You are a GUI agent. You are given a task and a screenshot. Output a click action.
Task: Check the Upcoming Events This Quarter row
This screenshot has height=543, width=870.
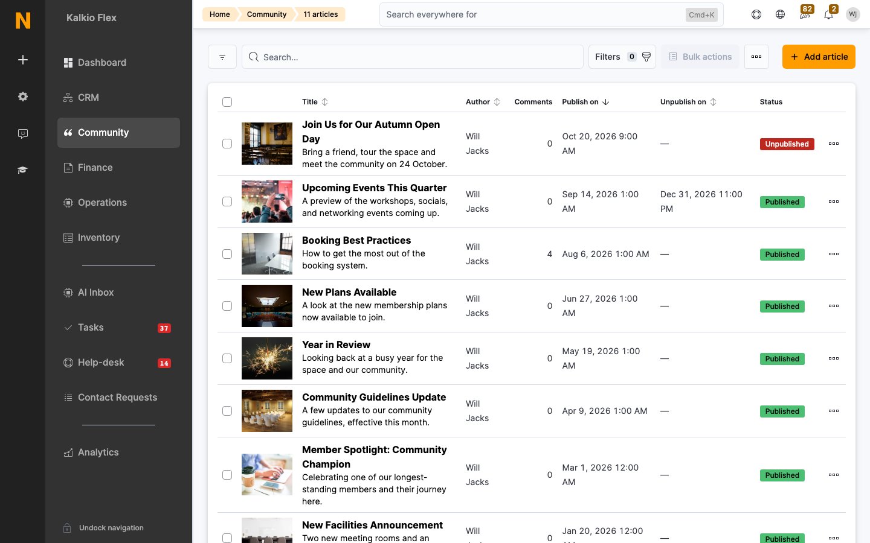tap(227, 202)
